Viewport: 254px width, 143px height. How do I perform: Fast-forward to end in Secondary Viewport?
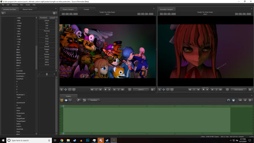[221, 90]
